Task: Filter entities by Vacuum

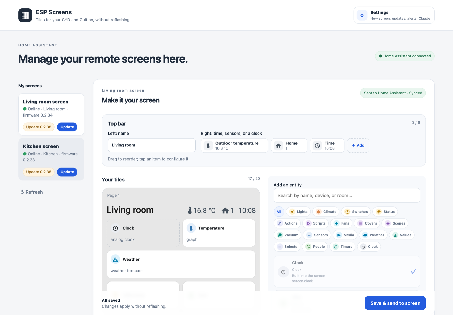Action: click(288, 235)
